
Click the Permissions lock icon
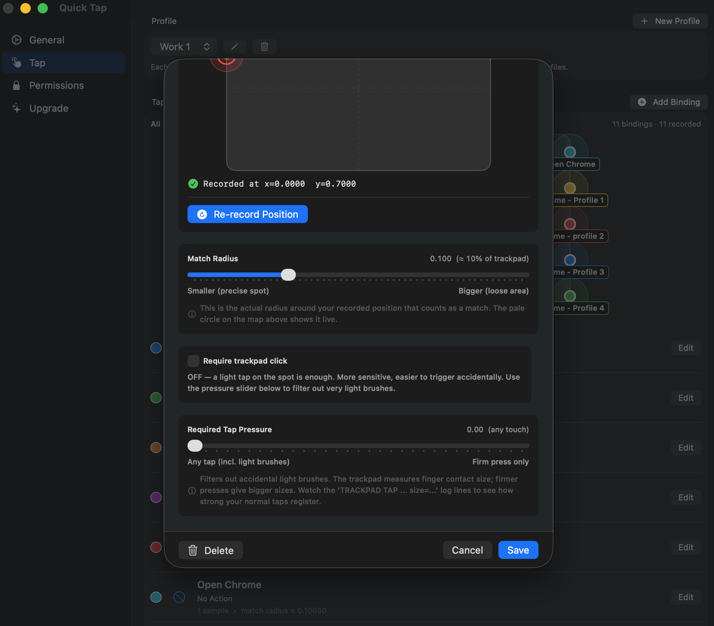tap(16, 85)
